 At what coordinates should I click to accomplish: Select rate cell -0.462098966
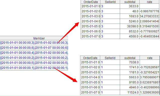point(150,87)
